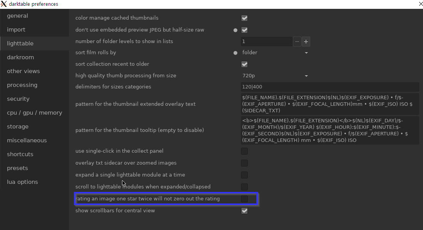
Task: Click the minus stepper to decrease folder levels
Action: pyautogui.click(x=297, y=41)
